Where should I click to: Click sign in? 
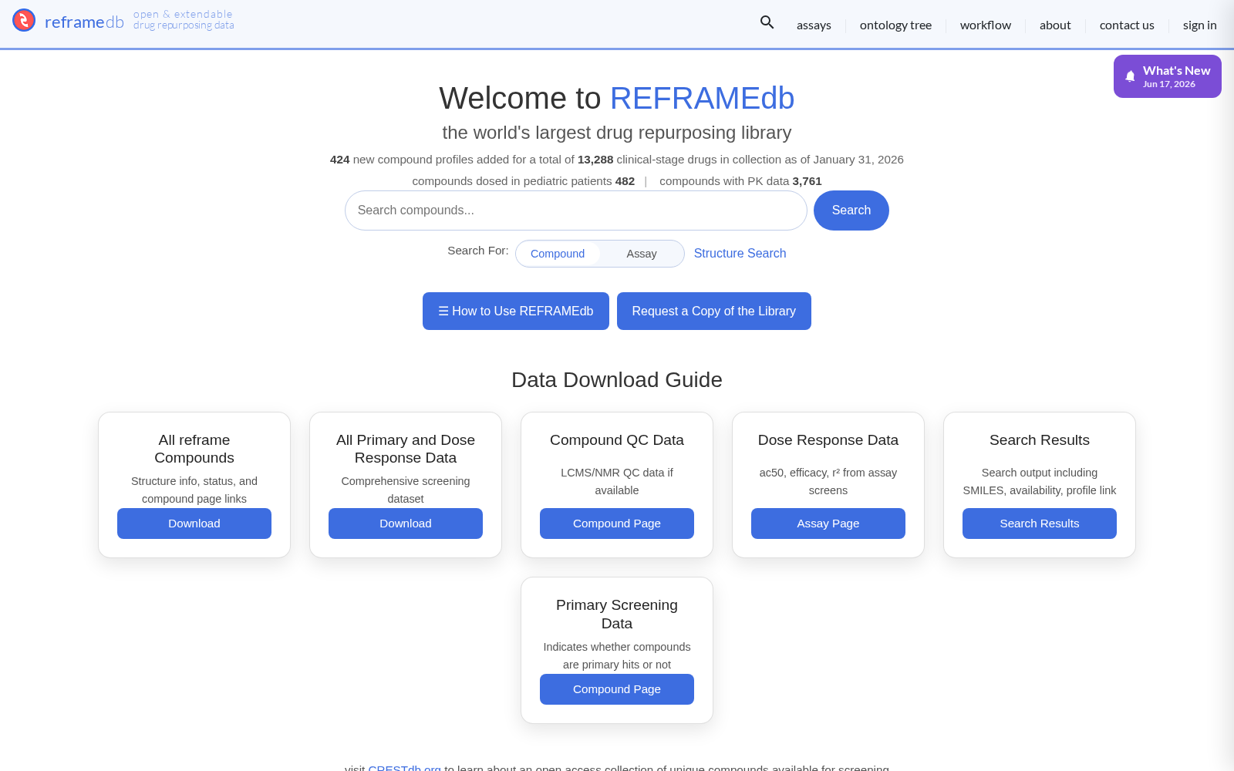tap(1199, 25)
